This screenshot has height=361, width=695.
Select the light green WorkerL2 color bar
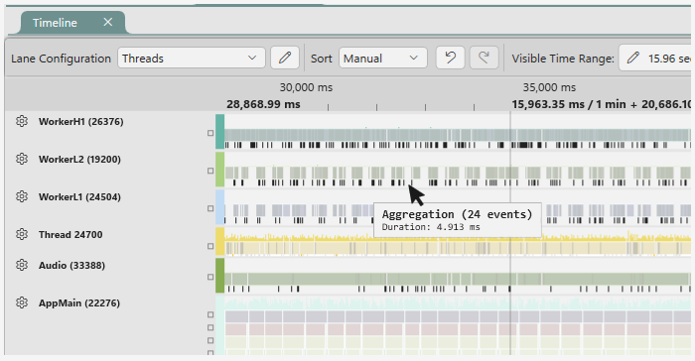[219, 170]
